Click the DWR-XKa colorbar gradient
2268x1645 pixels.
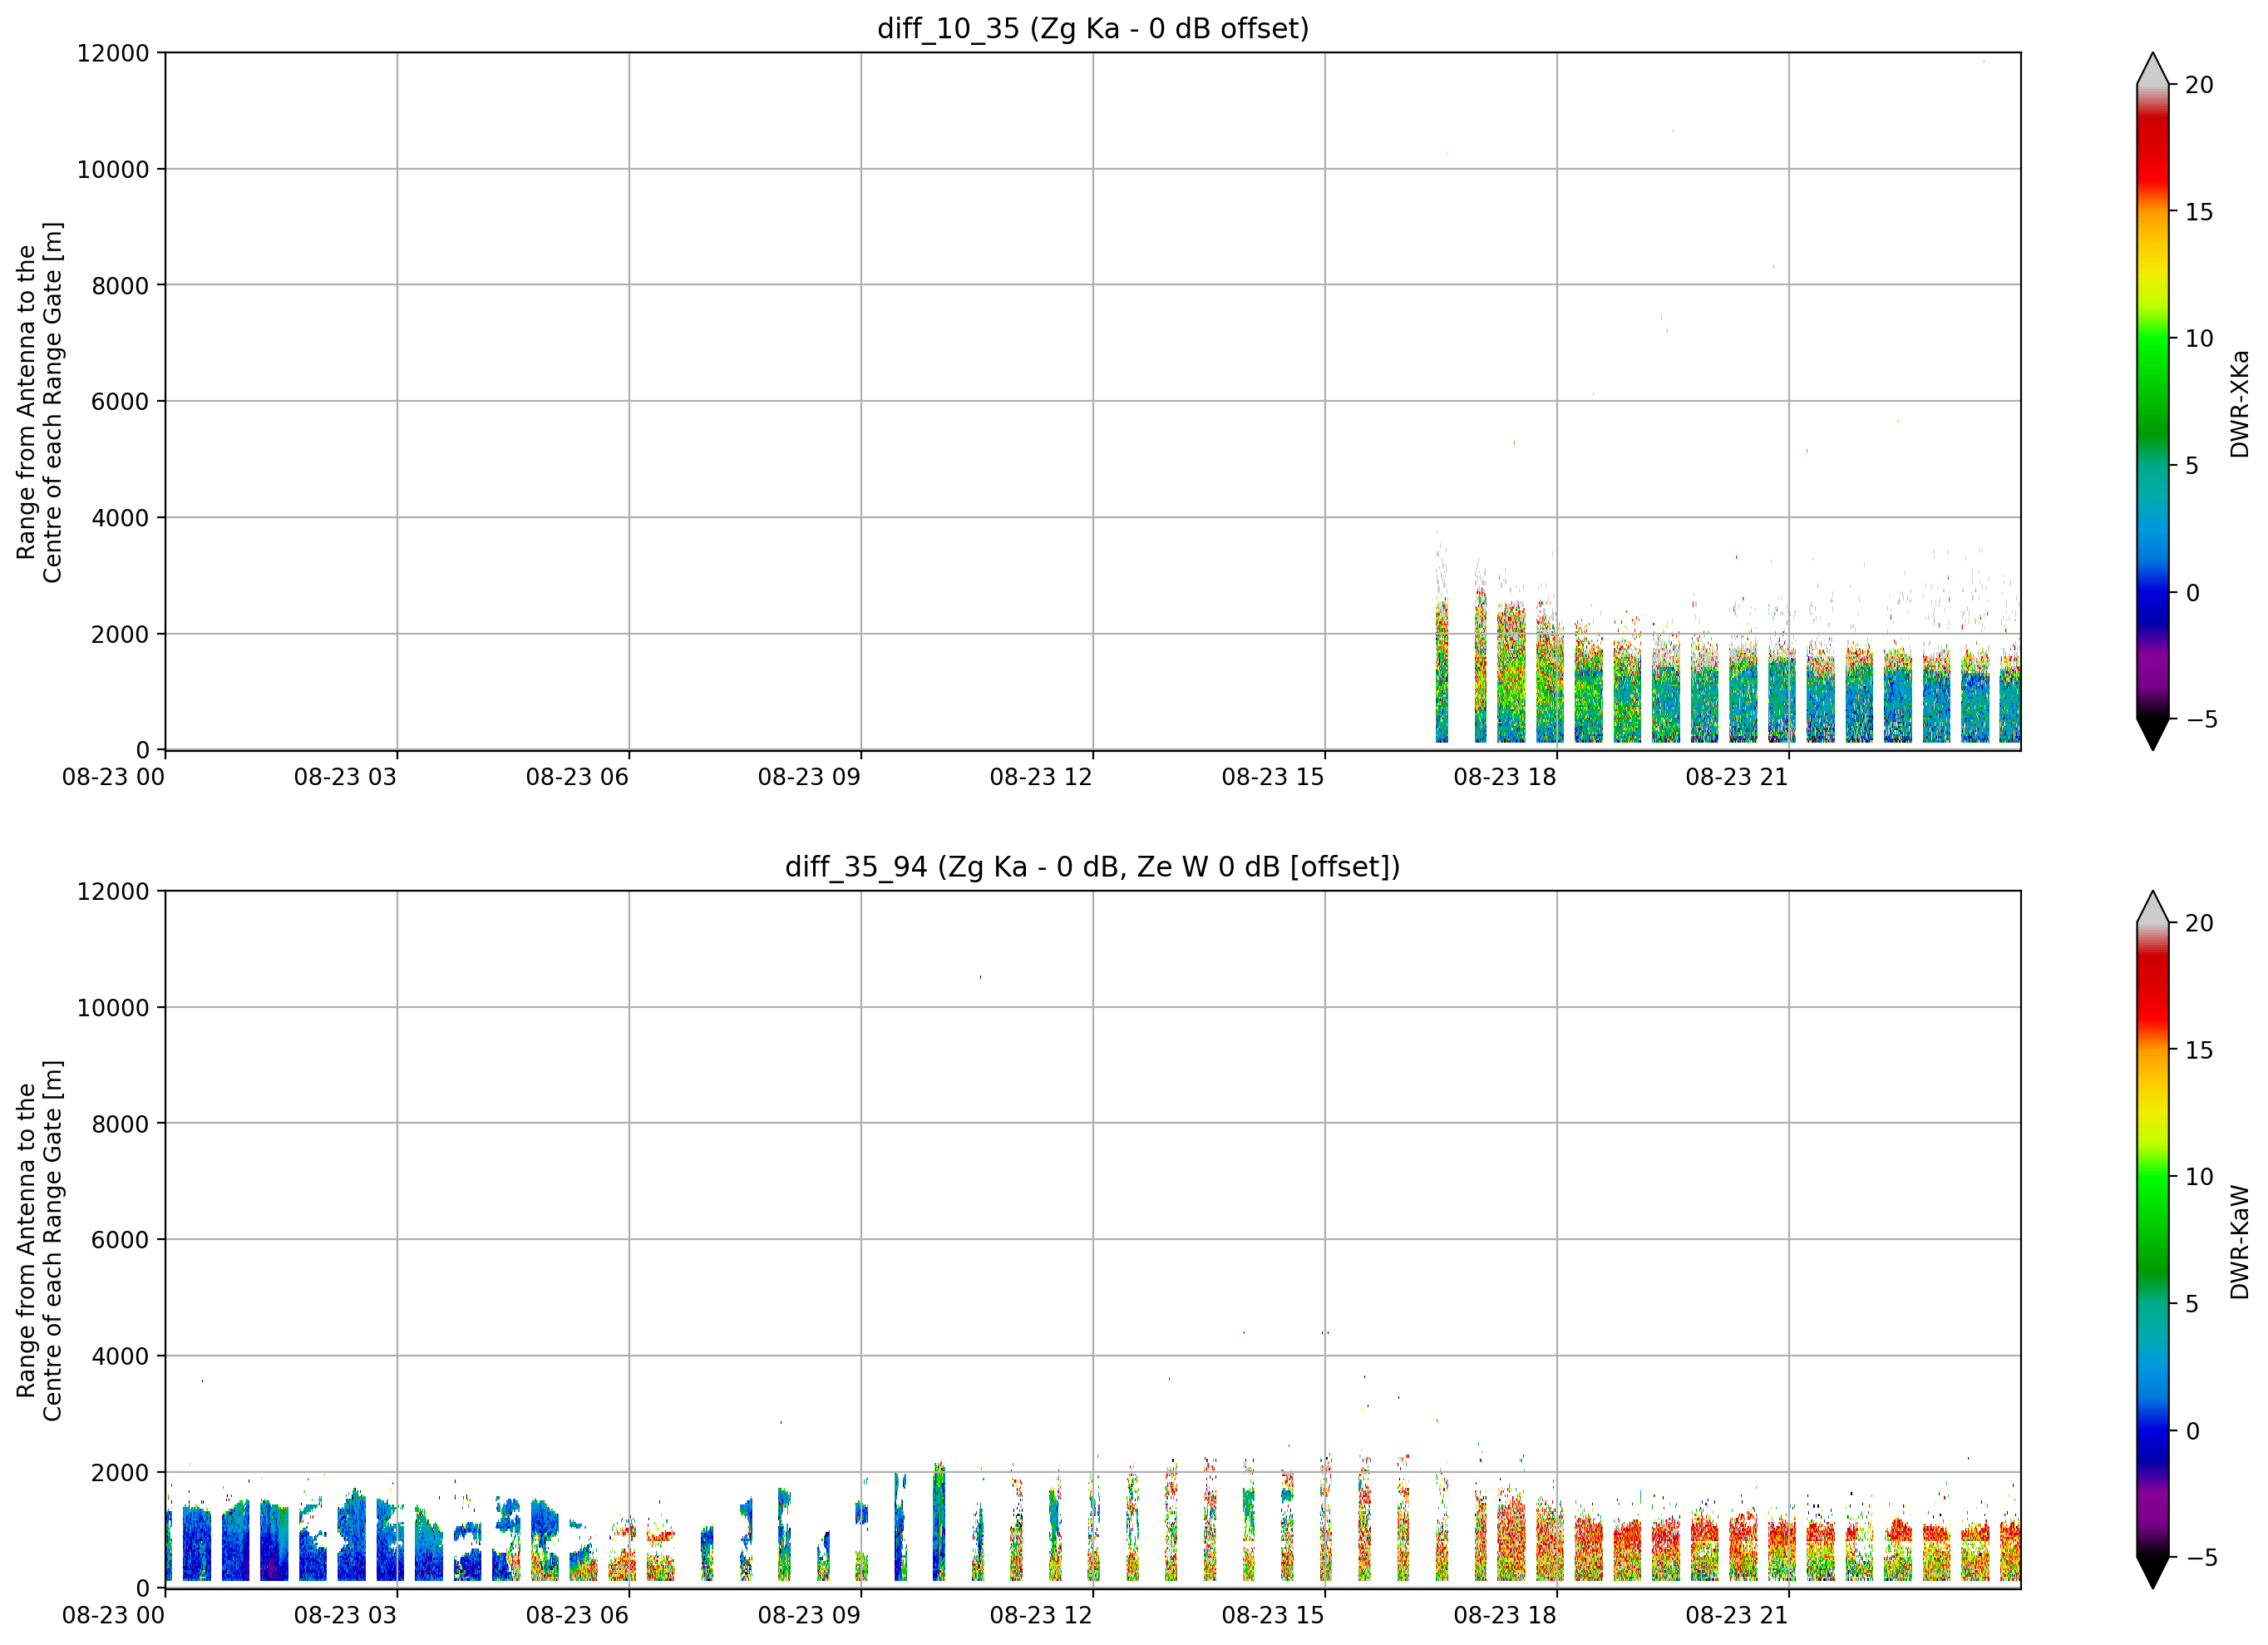[x=2152, y=401]
